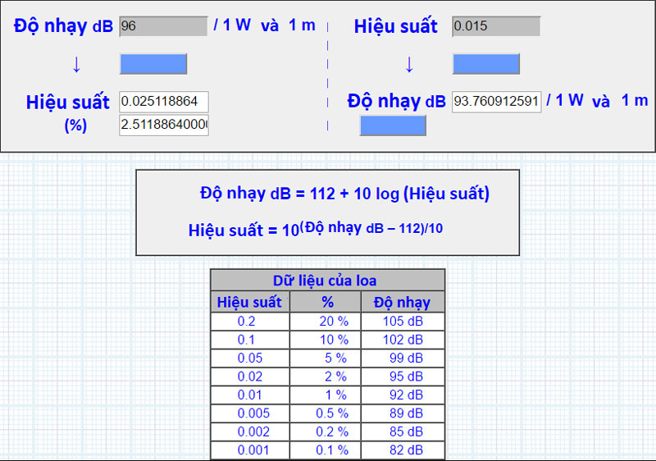The height and width of the screenshot is (461, 656).
Task: Select the percent result field 2.5118864
Action: click(164, 126)
